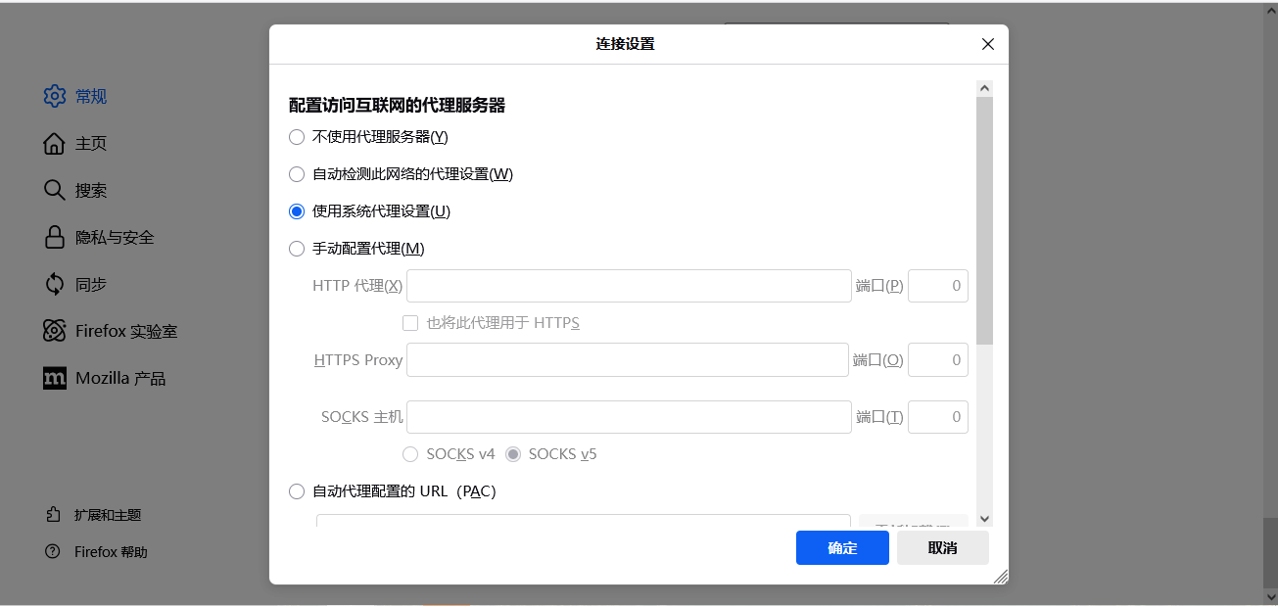Select the 搜索 magnifier icon
This screenshot has width=1278, height=606.
click(55, 190)
